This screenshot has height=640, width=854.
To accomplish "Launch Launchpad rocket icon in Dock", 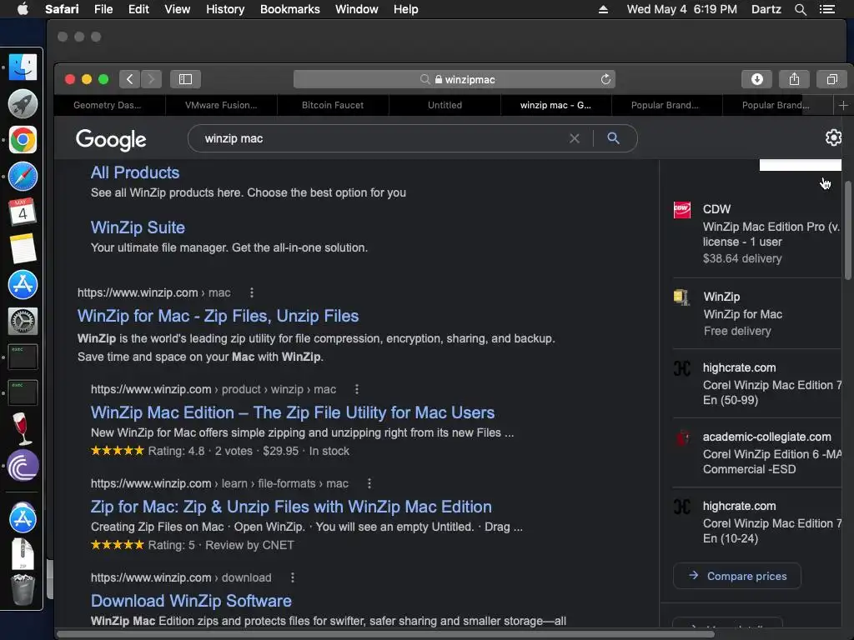I will coord(23,104).
